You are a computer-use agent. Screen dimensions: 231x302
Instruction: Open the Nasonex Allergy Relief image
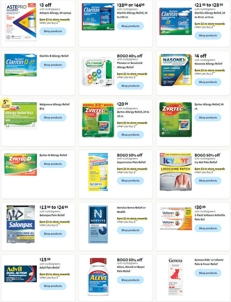(x=176, y=70)
